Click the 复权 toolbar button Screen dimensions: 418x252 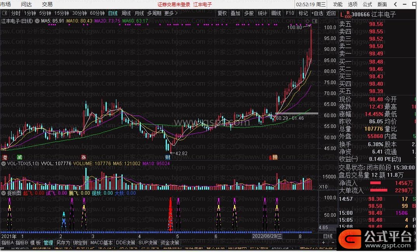click(222, 13)
